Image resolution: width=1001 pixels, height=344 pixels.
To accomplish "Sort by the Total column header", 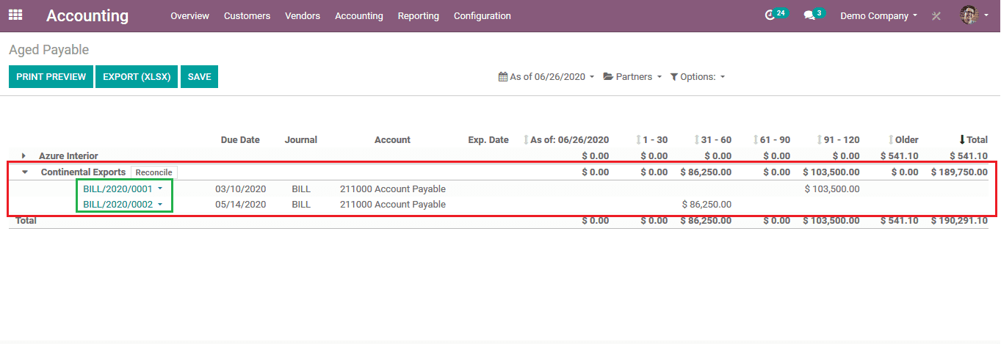I will point(973,139).
